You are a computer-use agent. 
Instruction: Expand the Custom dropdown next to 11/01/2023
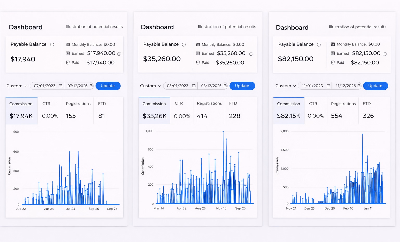(x=286, y=86)
